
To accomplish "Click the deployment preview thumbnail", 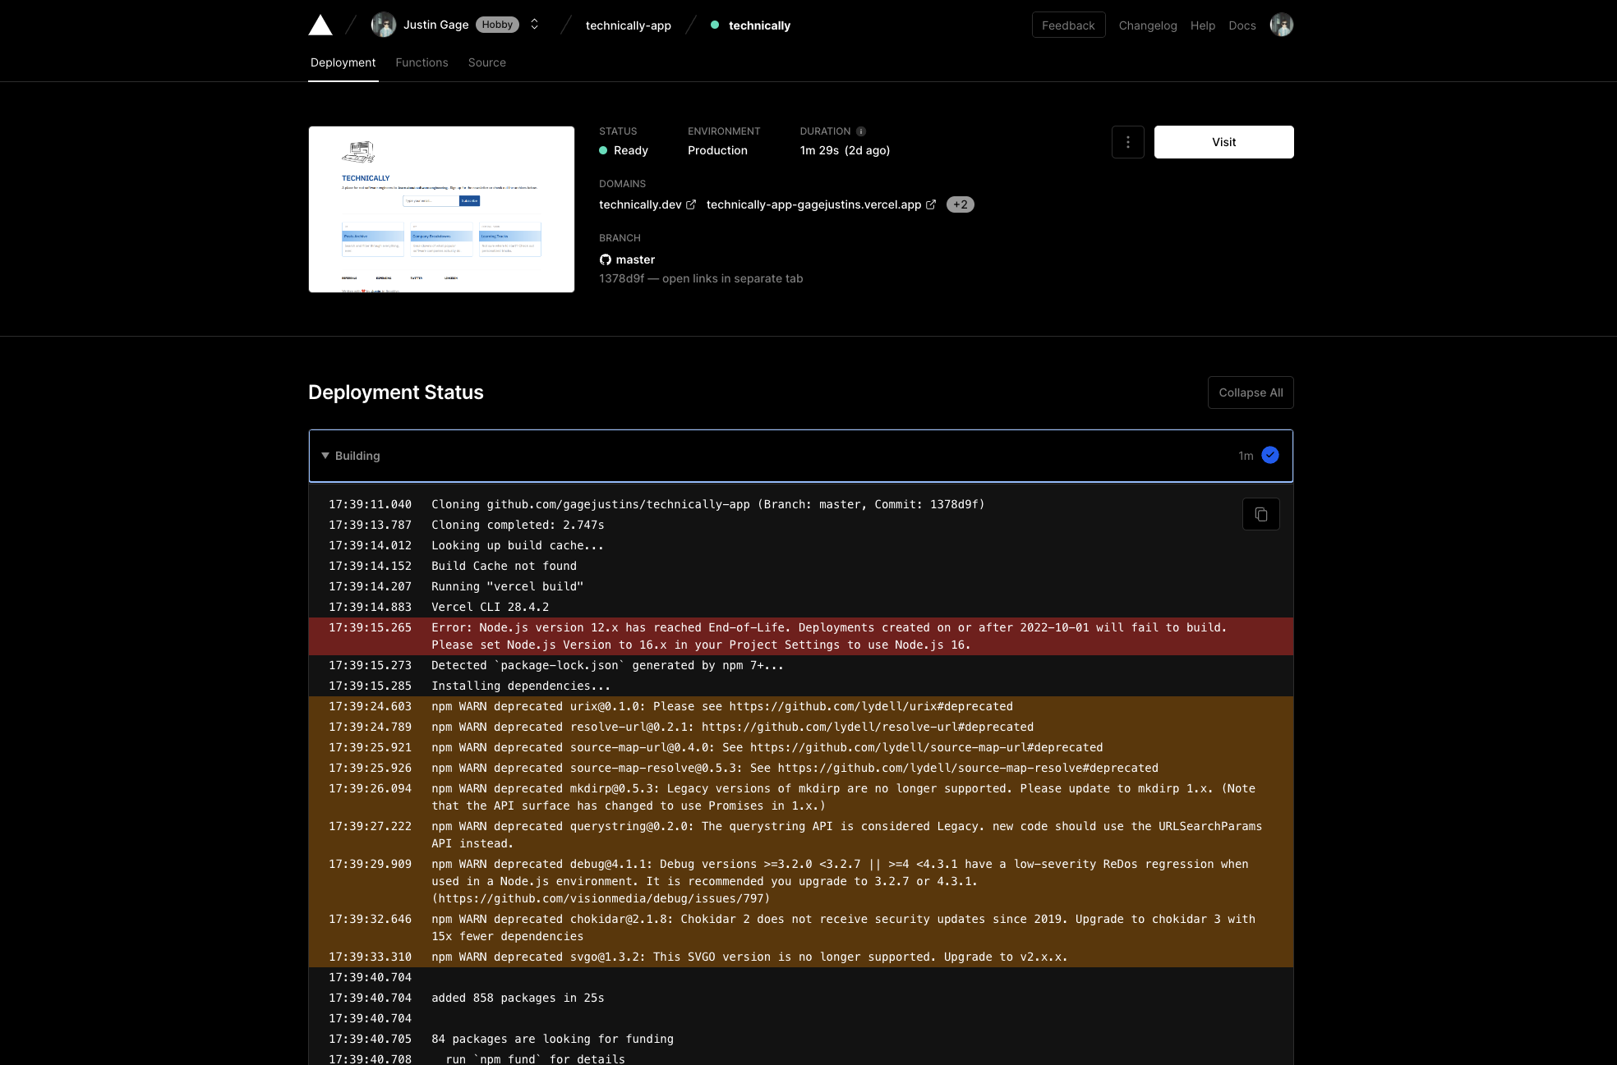I will (440, 208).
